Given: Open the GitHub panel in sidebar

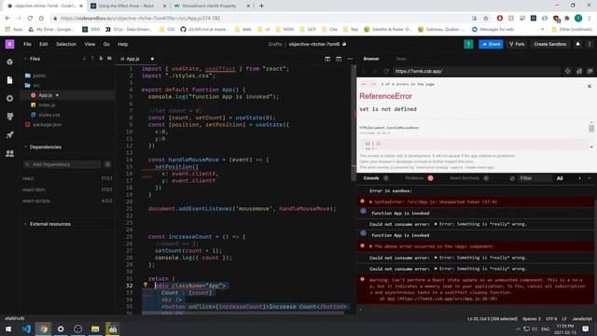Looking at the screenshot, I should [x=10, y=117].
